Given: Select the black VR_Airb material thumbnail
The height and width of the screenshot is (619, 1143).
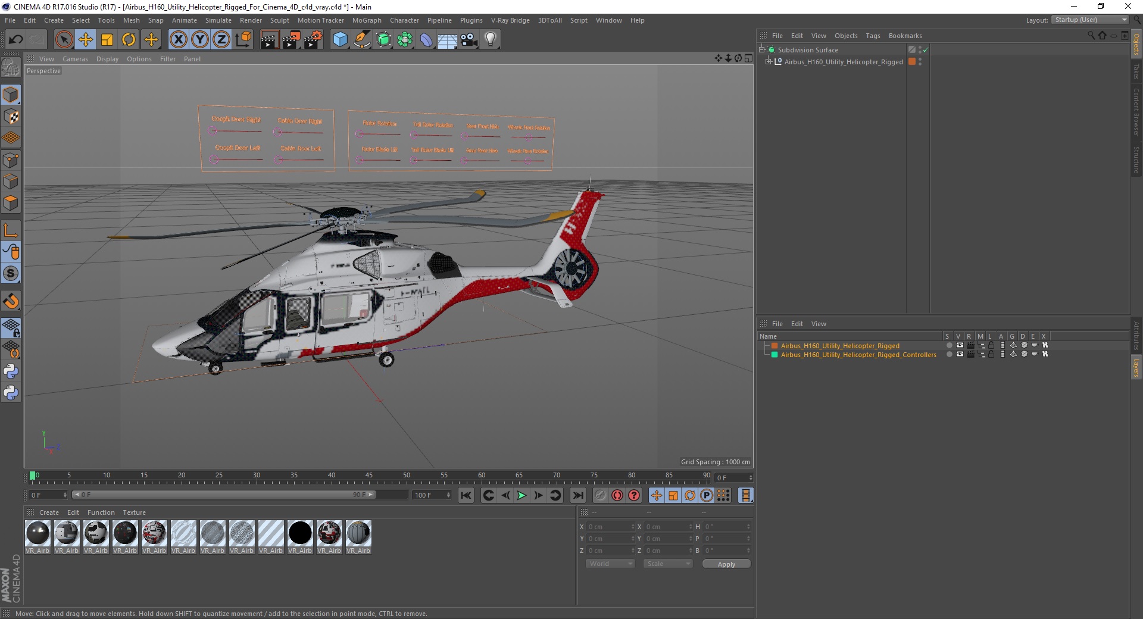Looking at the screenshot, I should [300, 533].
